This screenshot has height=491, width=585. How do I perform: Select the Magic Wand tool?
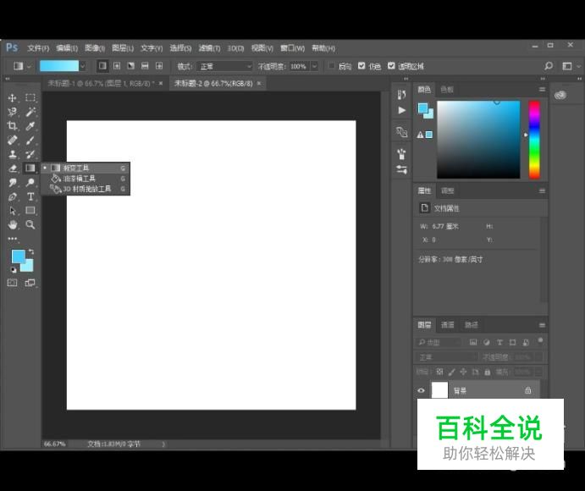pyautogui.click(x=30, y=112)
